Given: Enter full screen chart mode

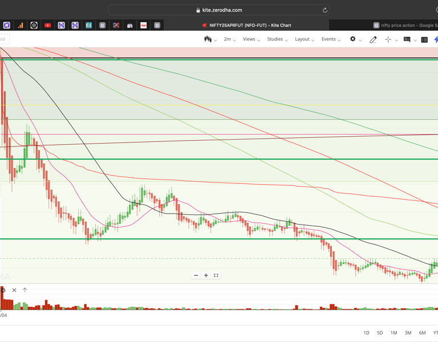Looking at the screenshot, I should tap(216, 275).
